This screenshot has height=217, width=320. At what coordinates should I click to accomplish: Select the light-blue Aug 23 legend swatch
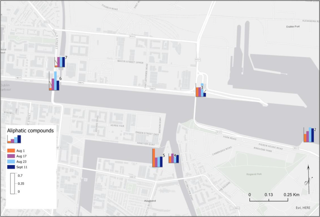11,161
